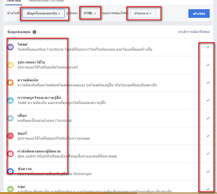217x194 pixels.
Task: Click the โพสต์ heading text
Action: [x=22, y=44]
